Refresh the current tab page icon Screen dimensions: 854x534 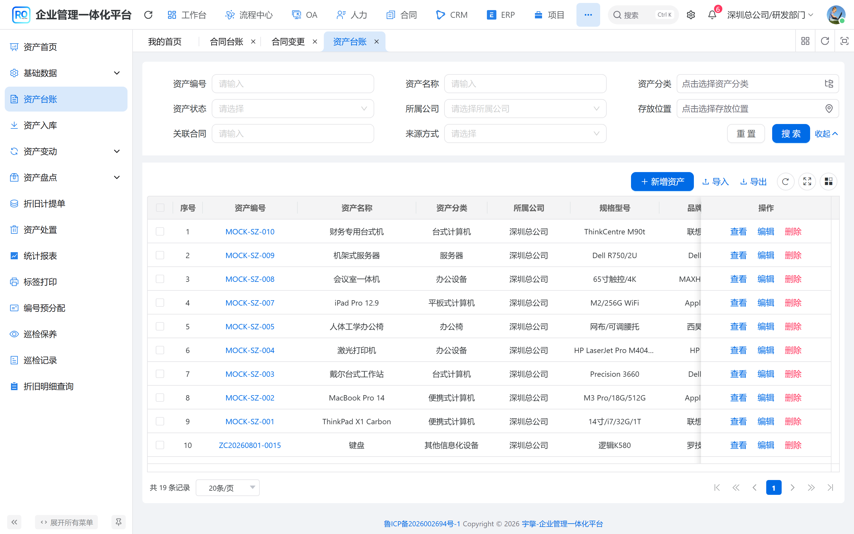coord(825,41)
